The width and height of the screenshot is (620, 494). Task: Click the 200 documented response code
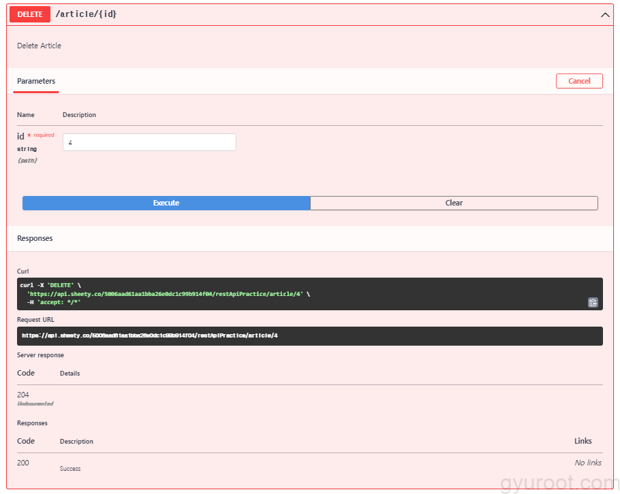click(23, 463)
